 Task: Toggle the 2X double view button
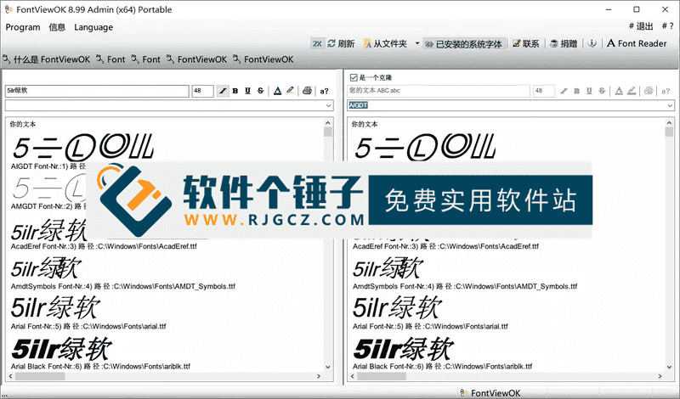tap(317, 44)
